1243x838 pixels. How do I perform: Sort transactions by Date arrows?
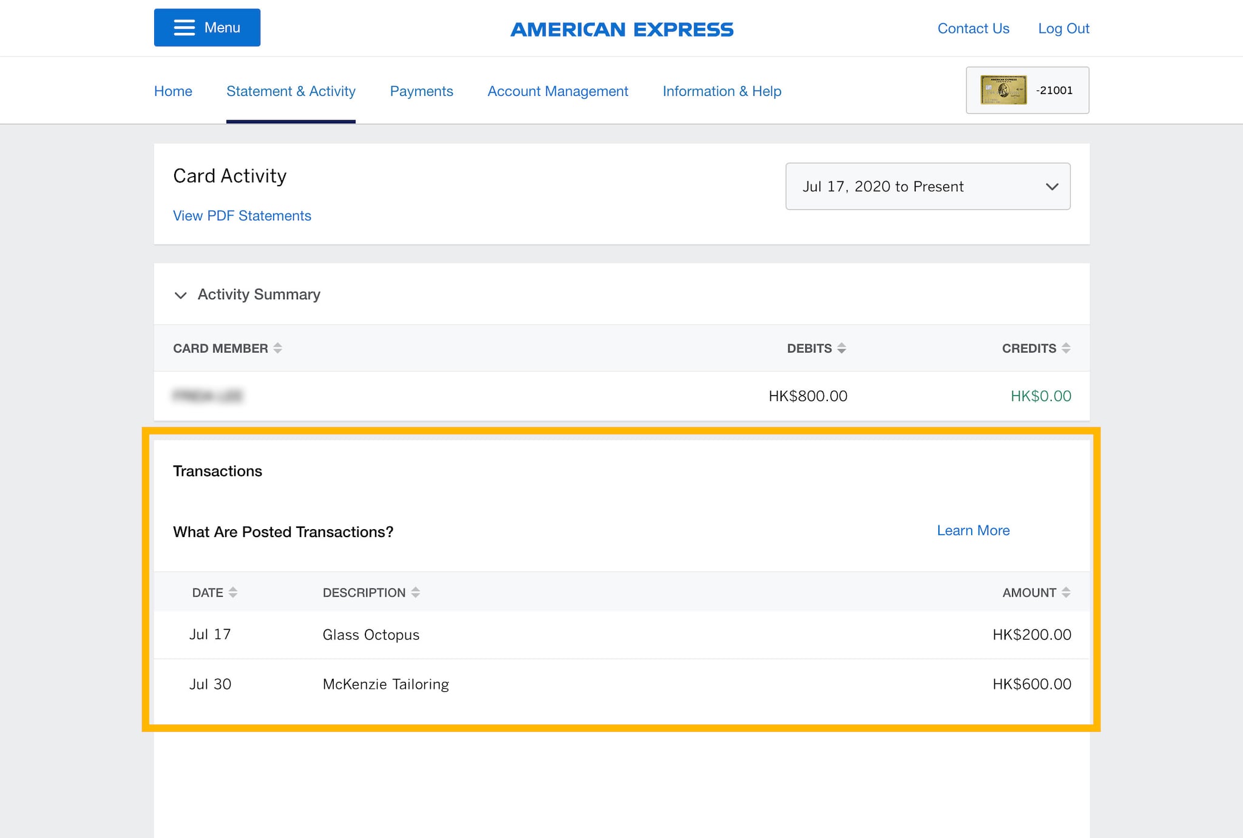coord(233,593)
